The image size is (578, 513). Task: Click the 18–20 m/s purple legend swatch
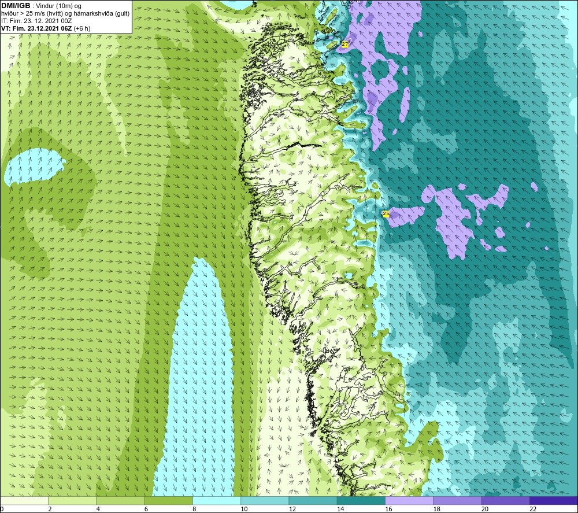pos(457,500)
